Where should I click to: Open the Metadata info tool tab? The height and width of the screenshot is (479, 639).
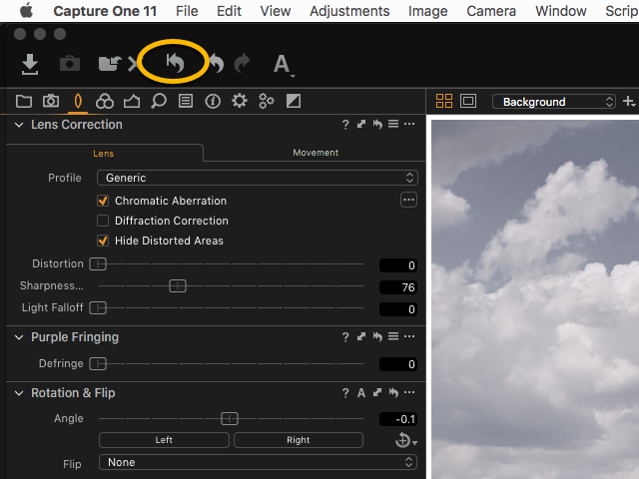click(x=212, y=101)
